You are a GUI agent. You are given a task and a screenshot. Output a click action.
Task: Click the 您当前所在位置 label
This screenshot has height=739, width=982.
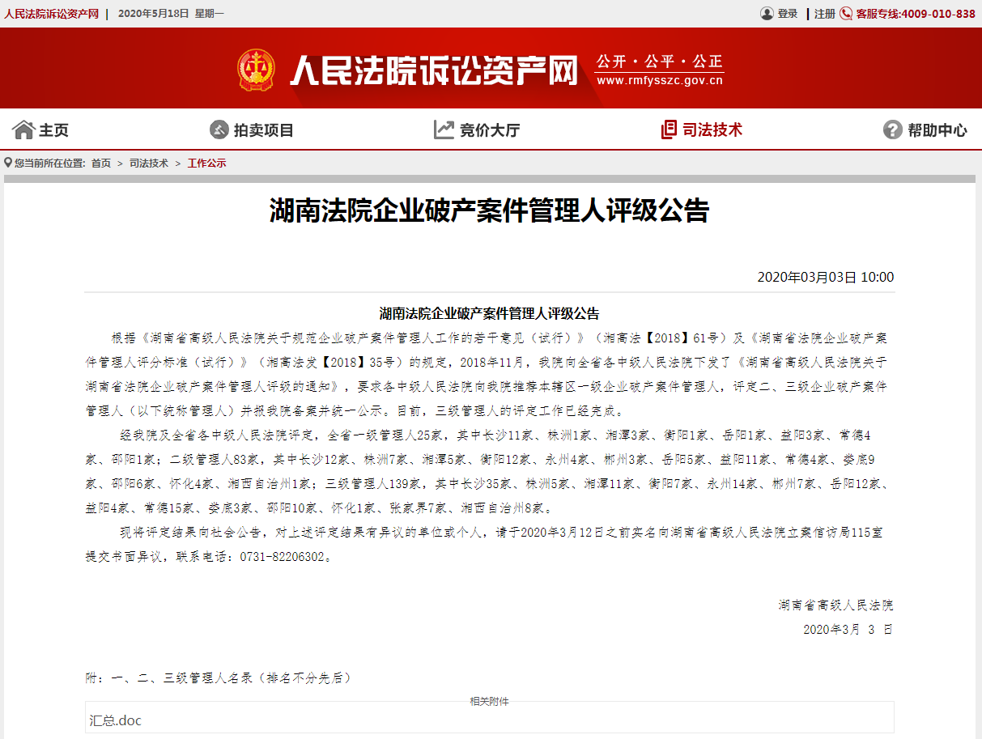(50, 163)
